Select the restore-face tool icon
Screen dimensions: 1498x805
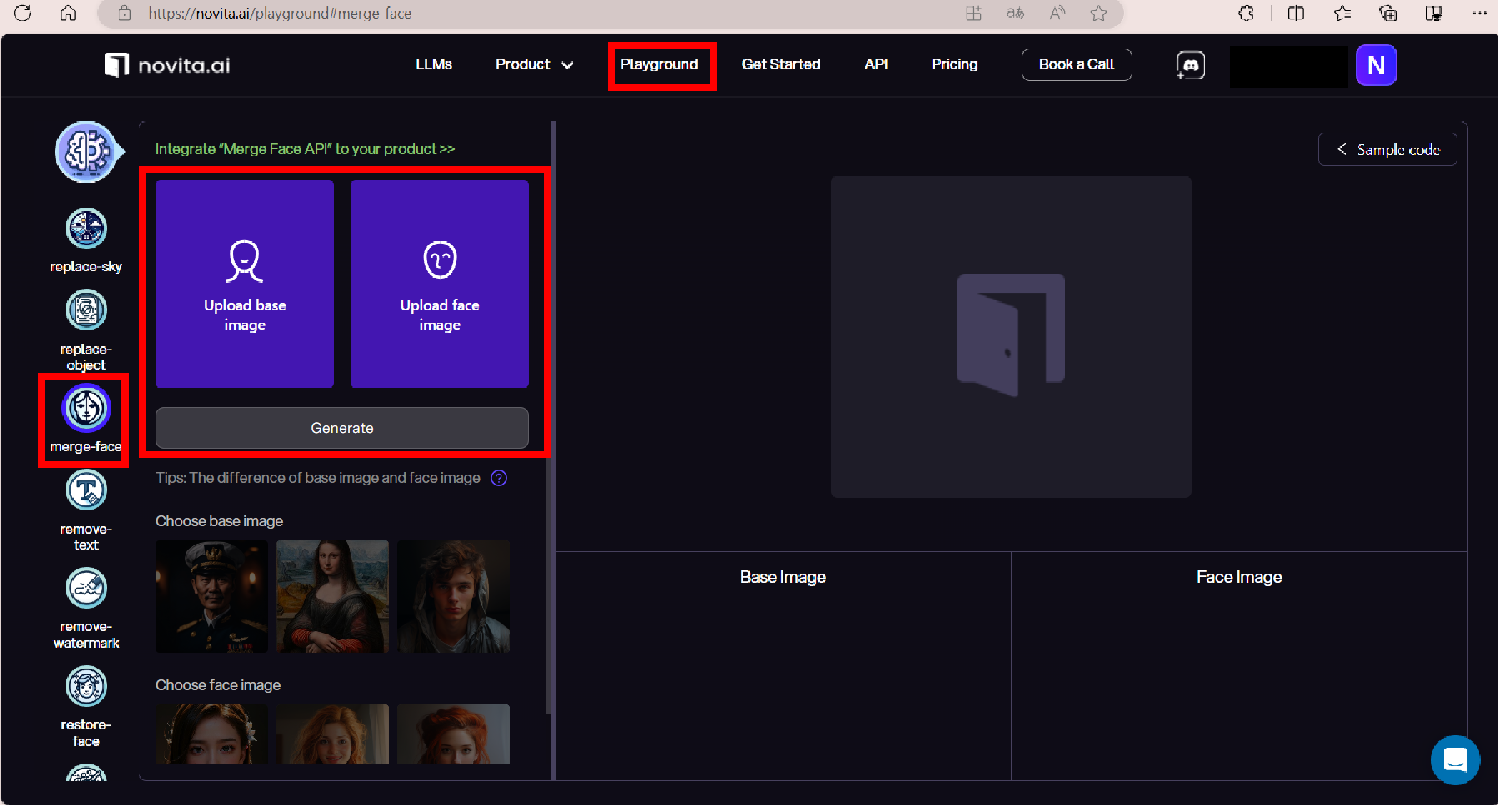86,686
